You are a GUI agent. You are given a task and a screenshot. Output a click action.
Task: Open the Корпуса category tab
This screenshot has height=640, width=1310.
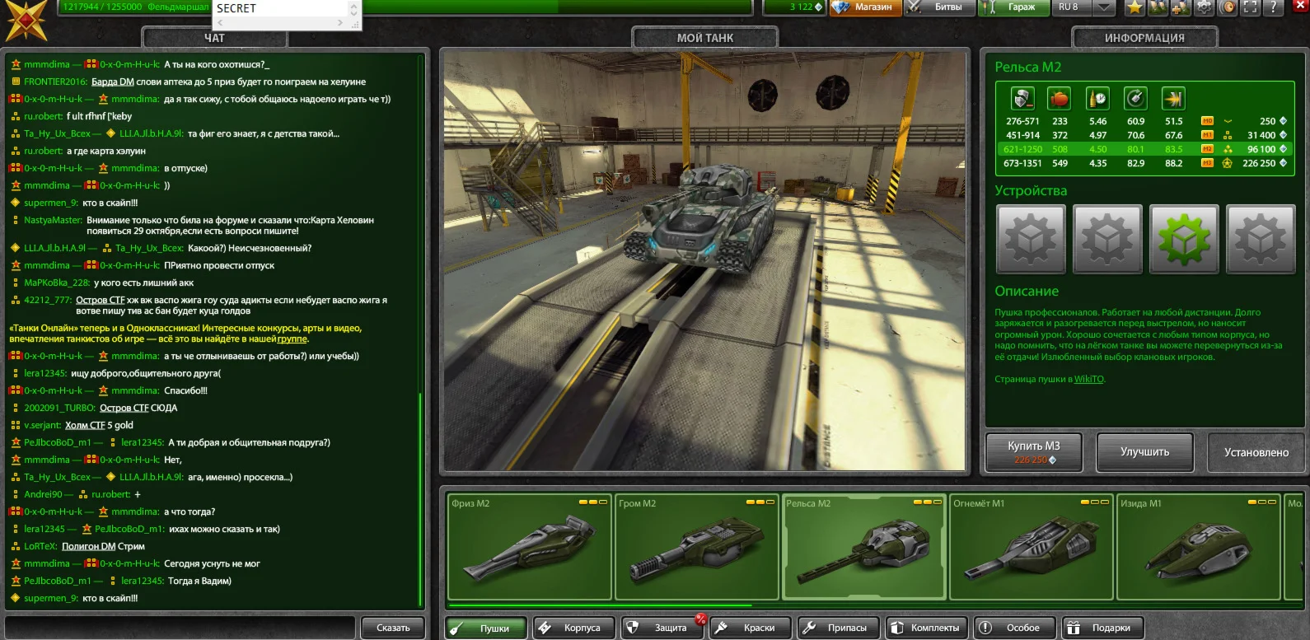(573, 628)
